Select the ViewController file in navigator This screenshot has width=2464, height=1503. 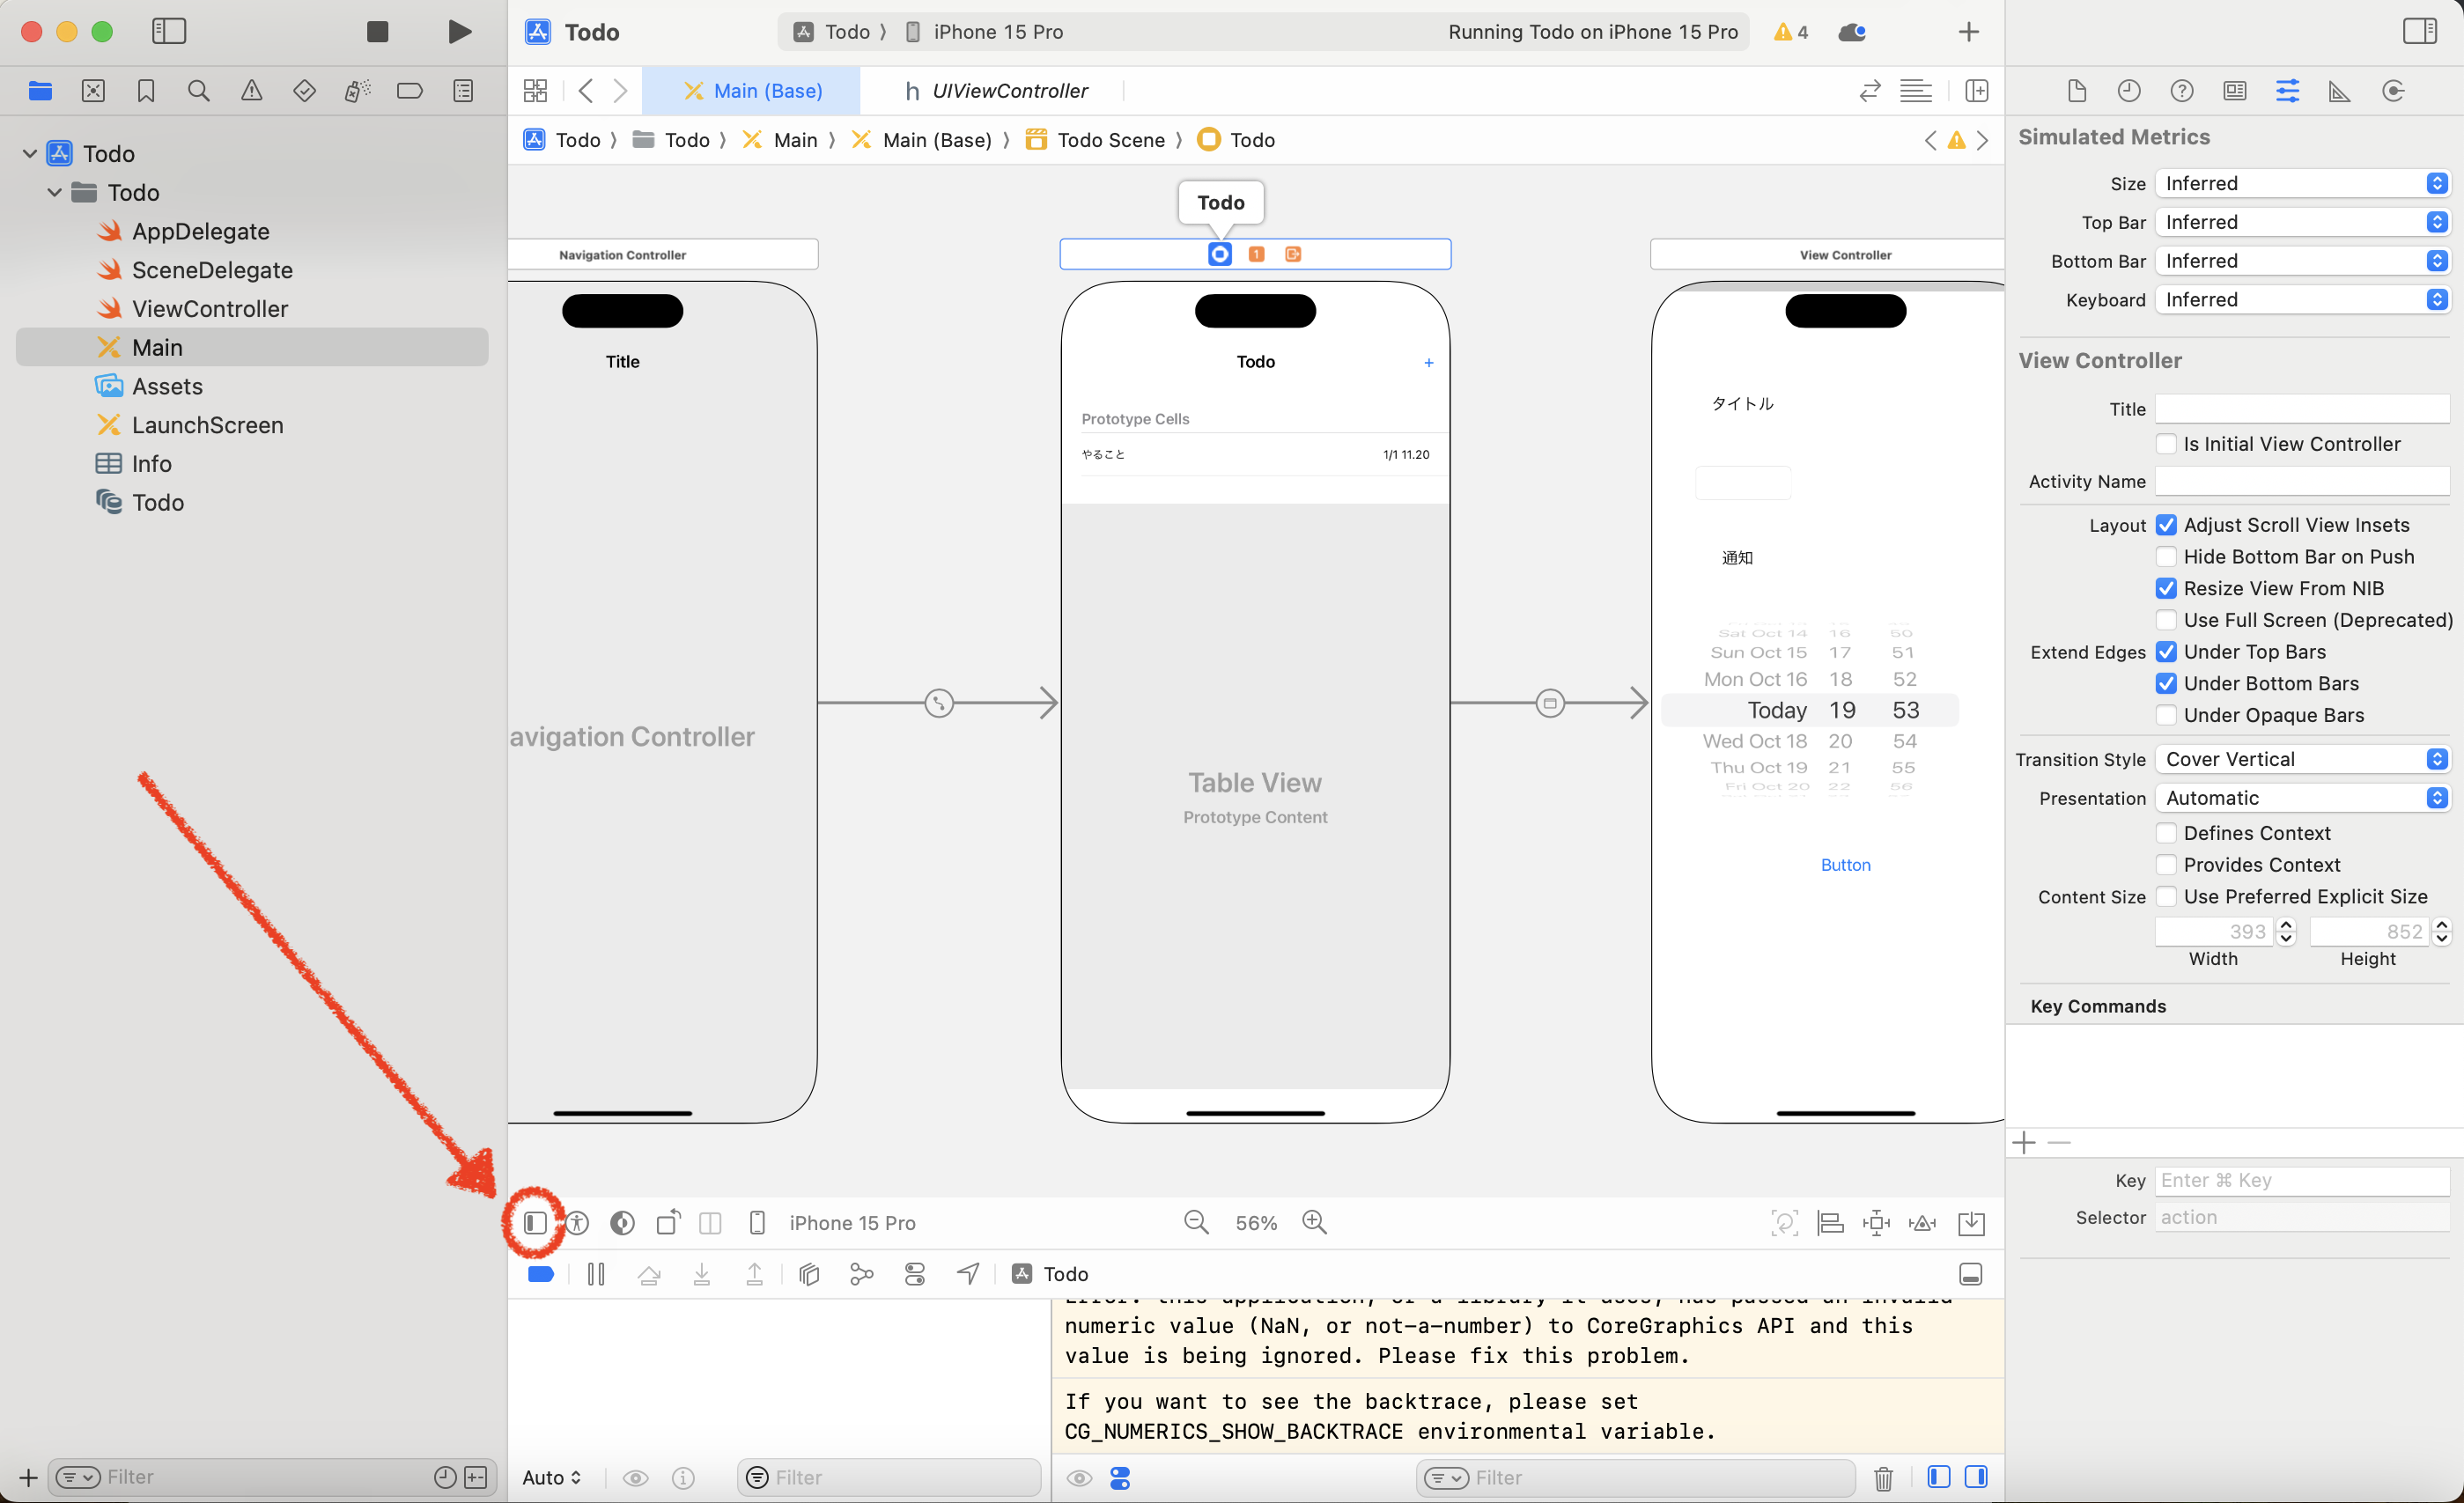[x=210, y=308]
